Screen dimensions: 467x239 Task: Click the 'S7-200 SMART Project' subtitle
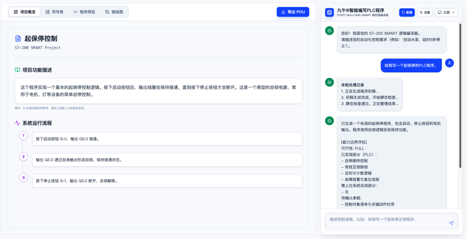coord(38,47)
